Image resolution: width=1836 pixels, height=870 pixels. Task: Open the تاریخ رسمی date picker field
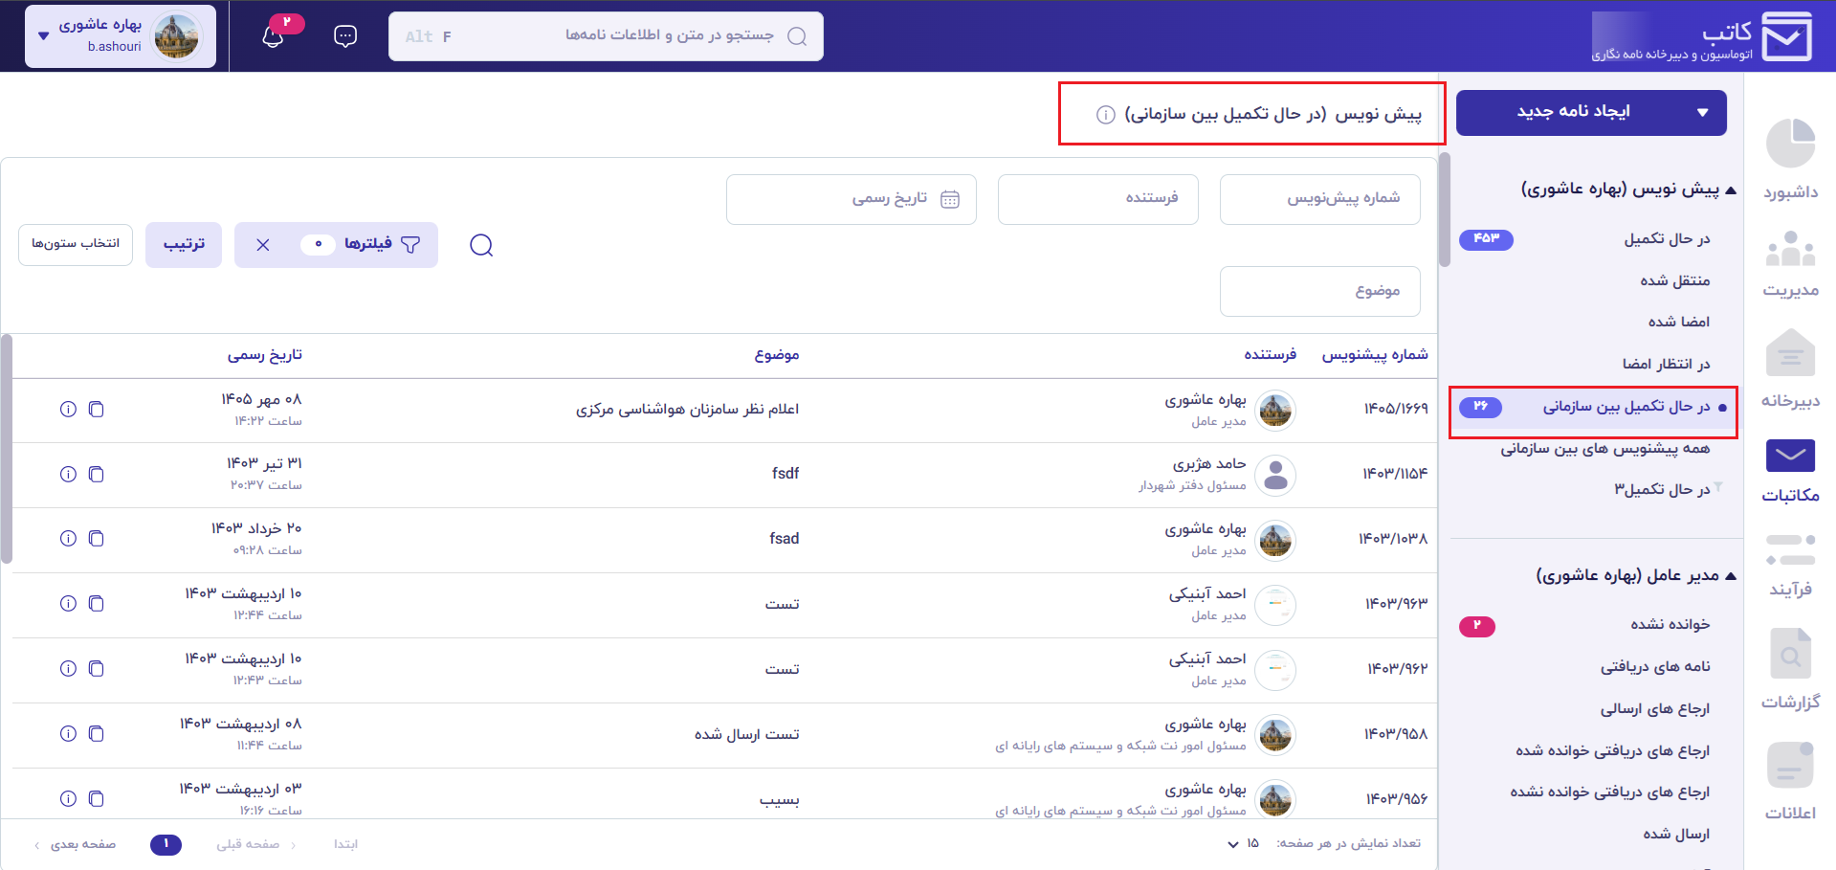852,199
